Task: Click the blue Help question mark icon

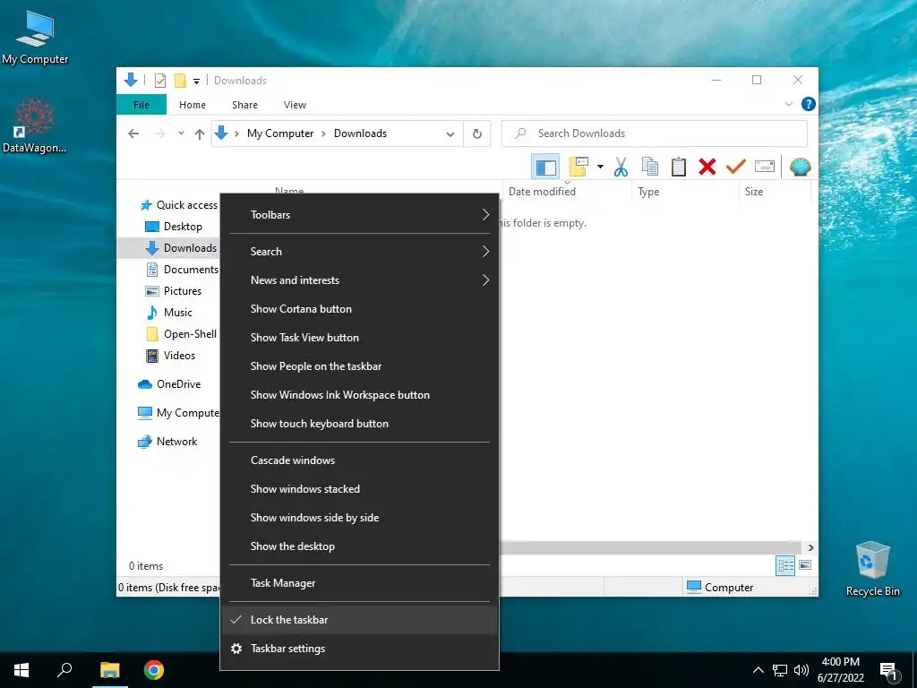Action: click(809, 104)
